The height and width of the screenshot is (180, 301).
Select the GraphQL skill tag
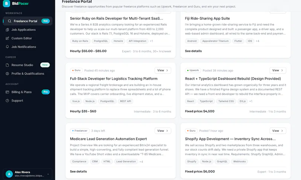click(222, 162)
